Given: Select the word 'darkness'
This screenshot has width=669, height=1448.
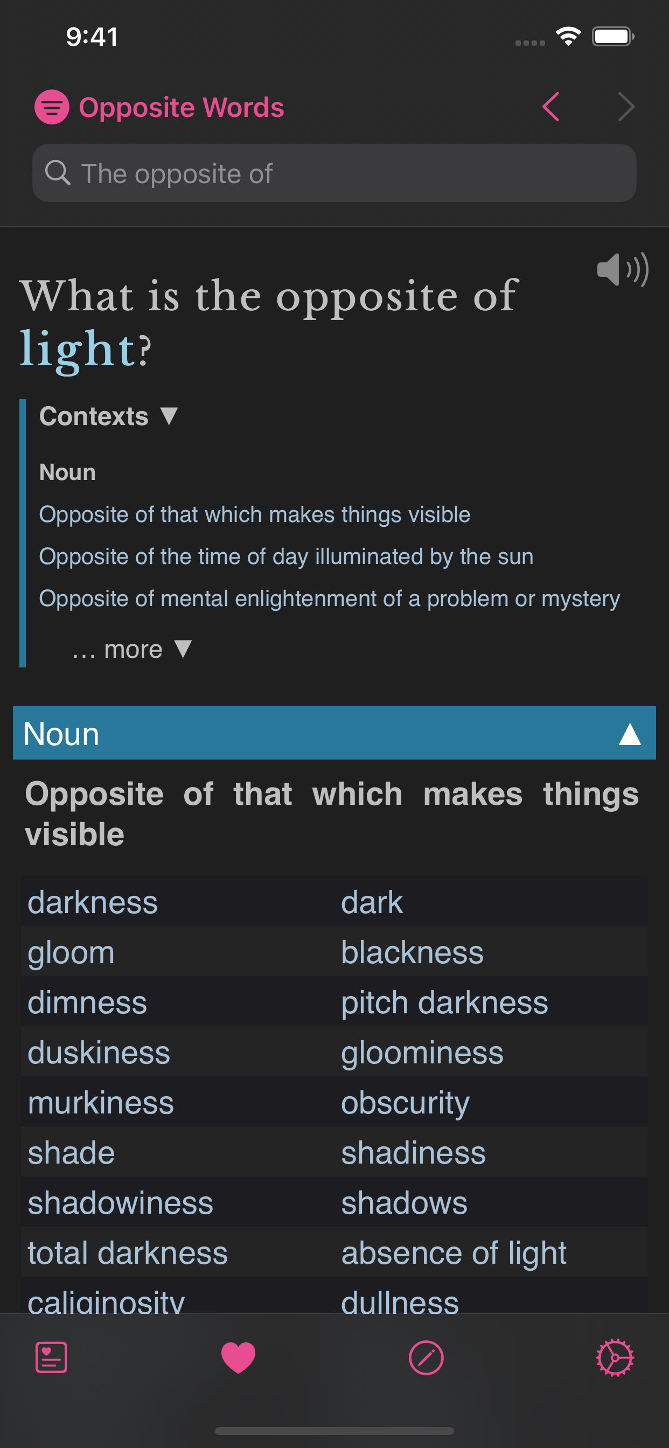Looking at the screenshot, I should tap(93, 902).
